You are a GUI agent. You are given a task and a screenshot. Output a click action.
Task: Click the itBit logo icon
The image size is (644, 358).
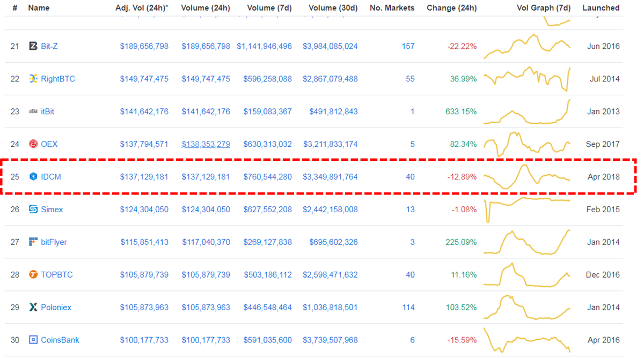click(33, 111)
